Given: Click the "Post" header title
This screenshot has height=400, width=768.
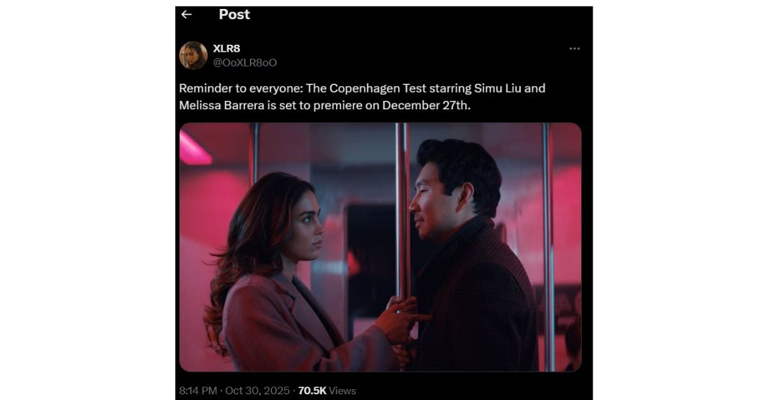Looking at the screenshot, I should point(234,14).
